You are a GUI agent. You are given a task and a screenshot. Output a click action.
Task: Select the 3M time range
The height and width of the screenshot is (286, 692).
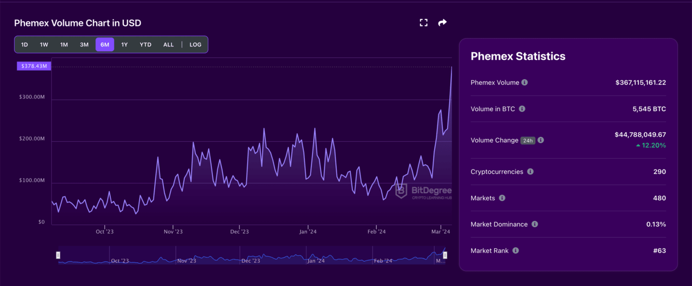[84, 45]
